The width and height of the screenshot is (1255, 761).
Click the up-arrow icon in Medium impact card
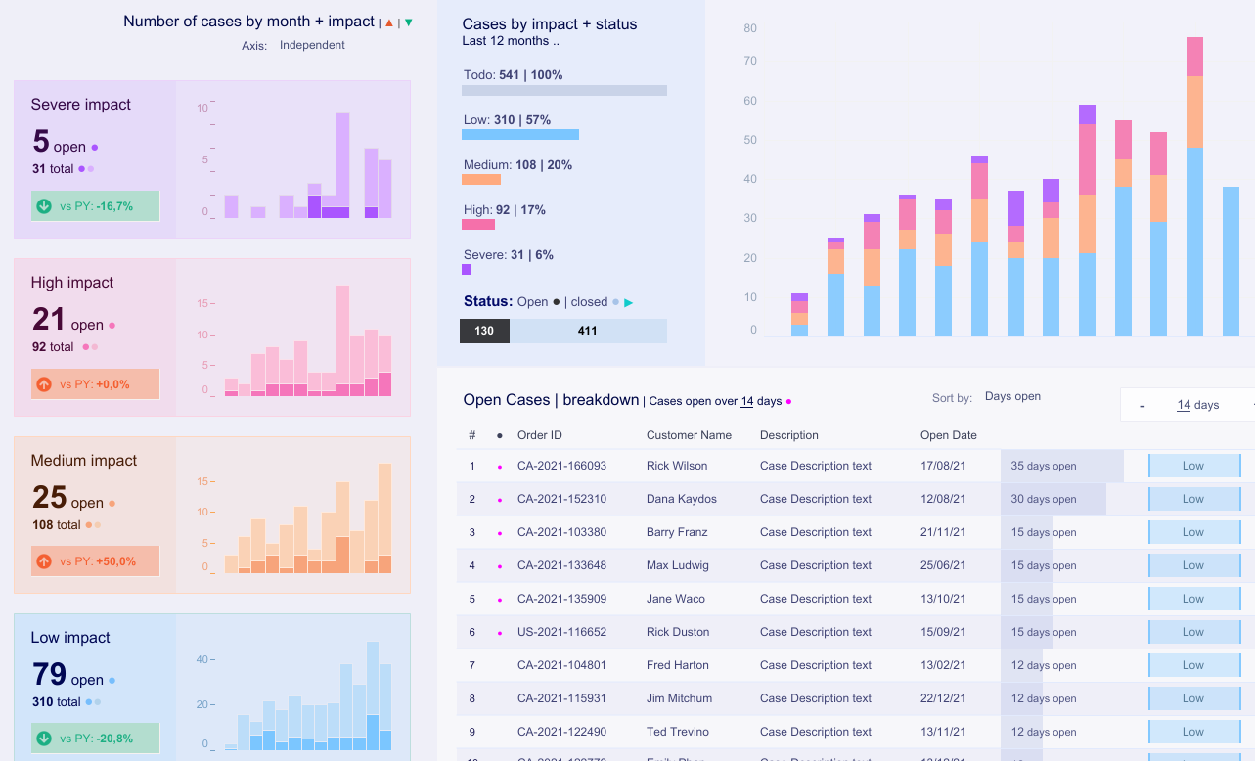pos(44,561)
